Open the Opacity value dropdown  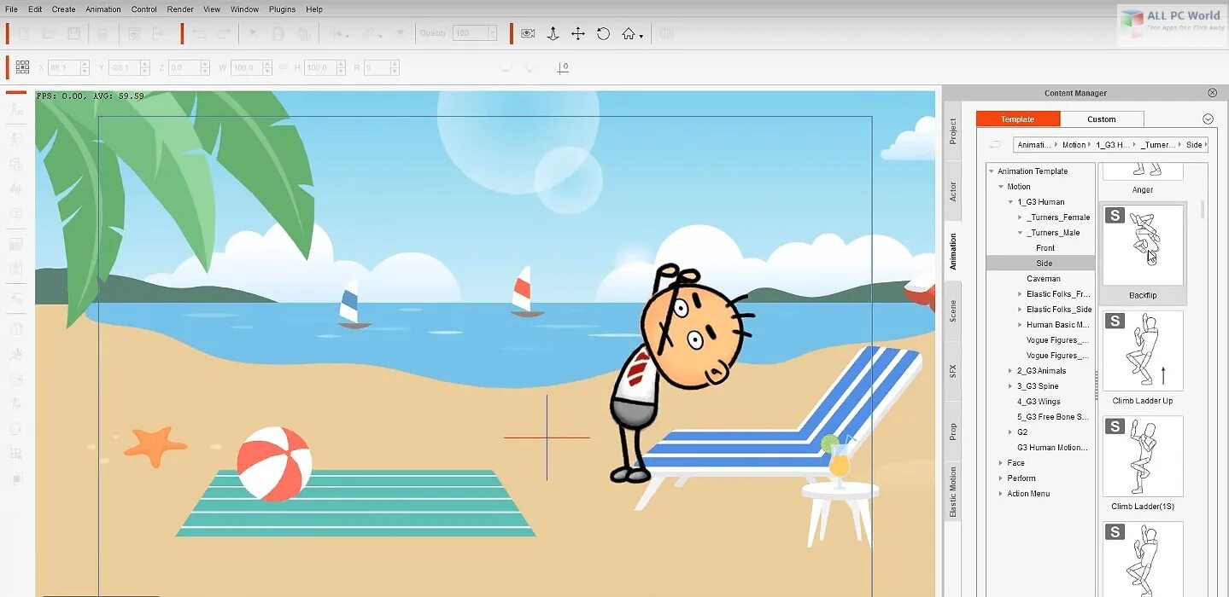pyautogui.click(x=492, y=33)
